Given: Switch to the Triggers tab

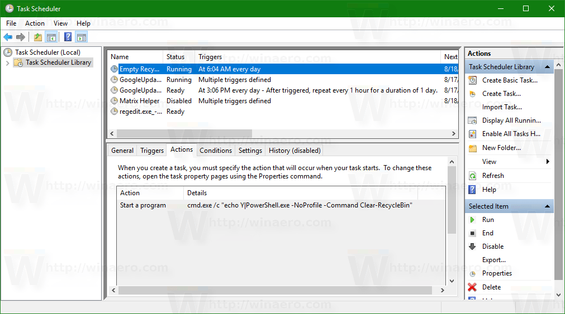Looking at the screenshot, I should (151, 151).
